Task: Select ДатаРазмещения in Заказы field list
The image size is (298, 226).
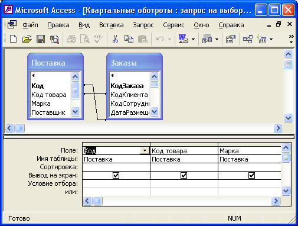Action: [x=129, y=112]
